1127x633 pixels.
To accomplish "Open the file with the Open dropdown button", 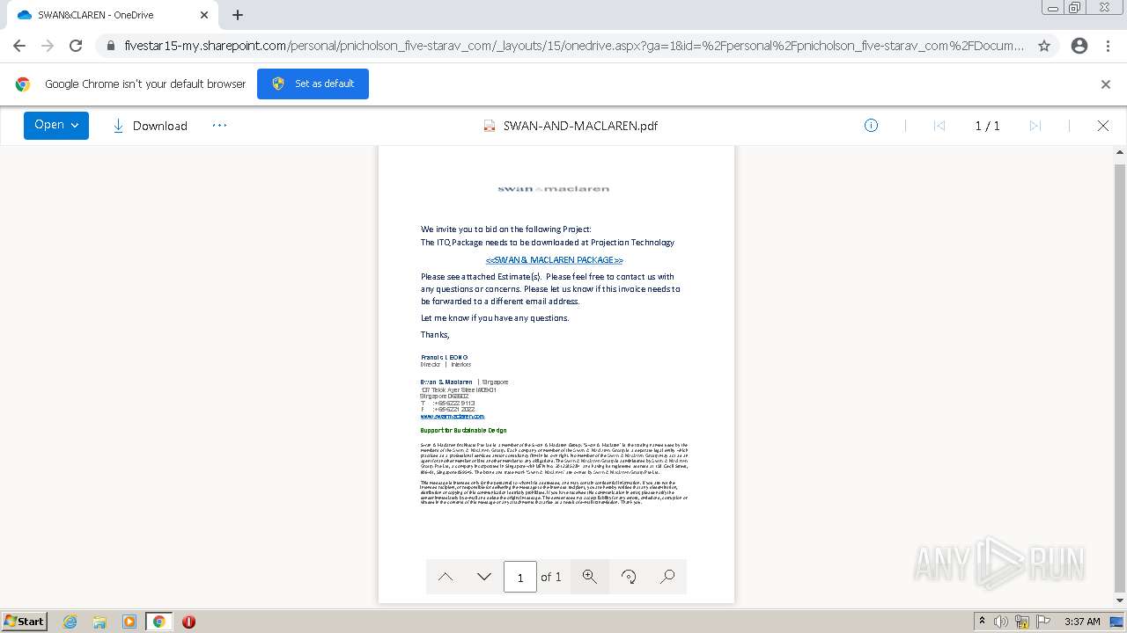I will 55,126.
